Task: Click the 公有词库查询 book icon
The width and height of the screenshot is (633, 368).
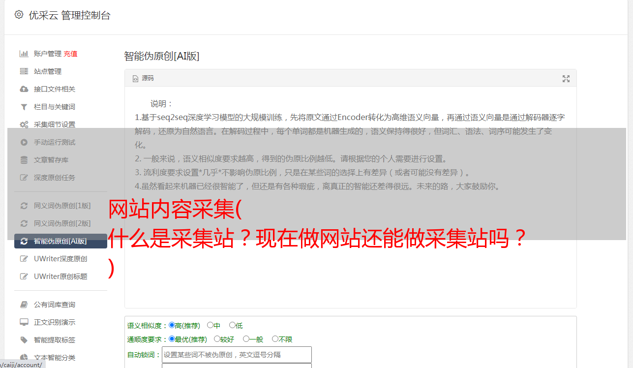Action: pyautogui.click(x=24, y=305)
